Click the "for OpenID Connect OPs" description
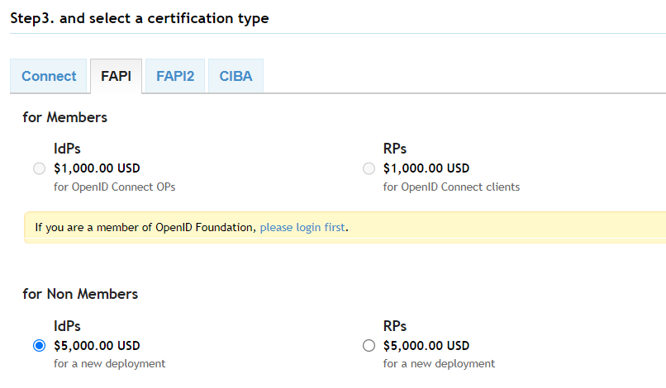The width and height of the screenshot is (666, 388). click(x=115, y=187)
